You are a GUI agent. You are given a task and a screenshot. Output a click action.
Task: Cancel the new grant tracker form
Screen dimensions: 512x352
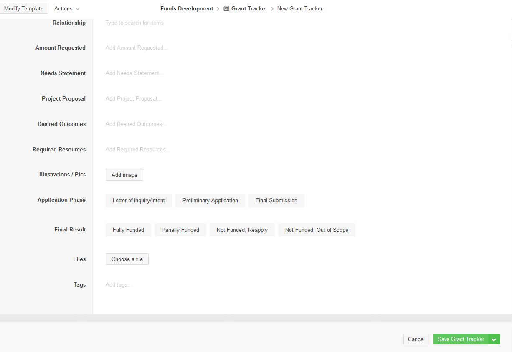[416, 339]
